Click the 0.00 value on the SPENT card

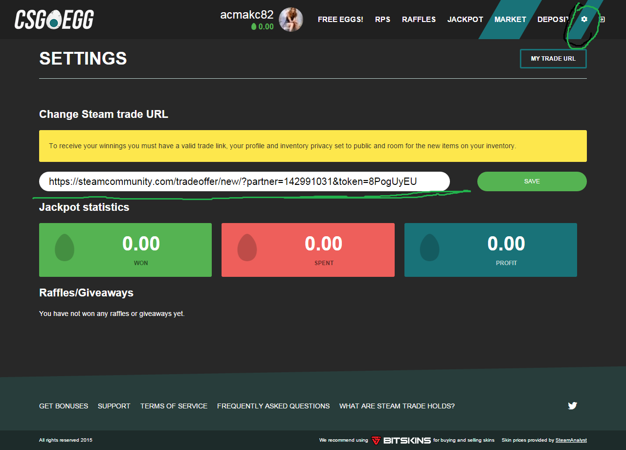click(x=324, y=244)
